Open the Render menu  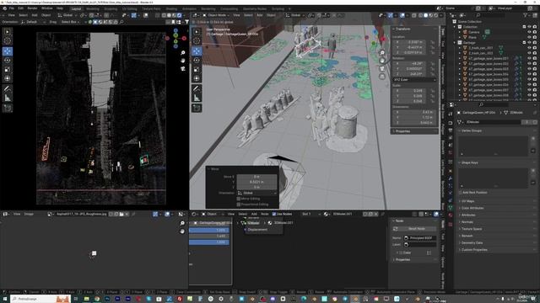[32, 8]
